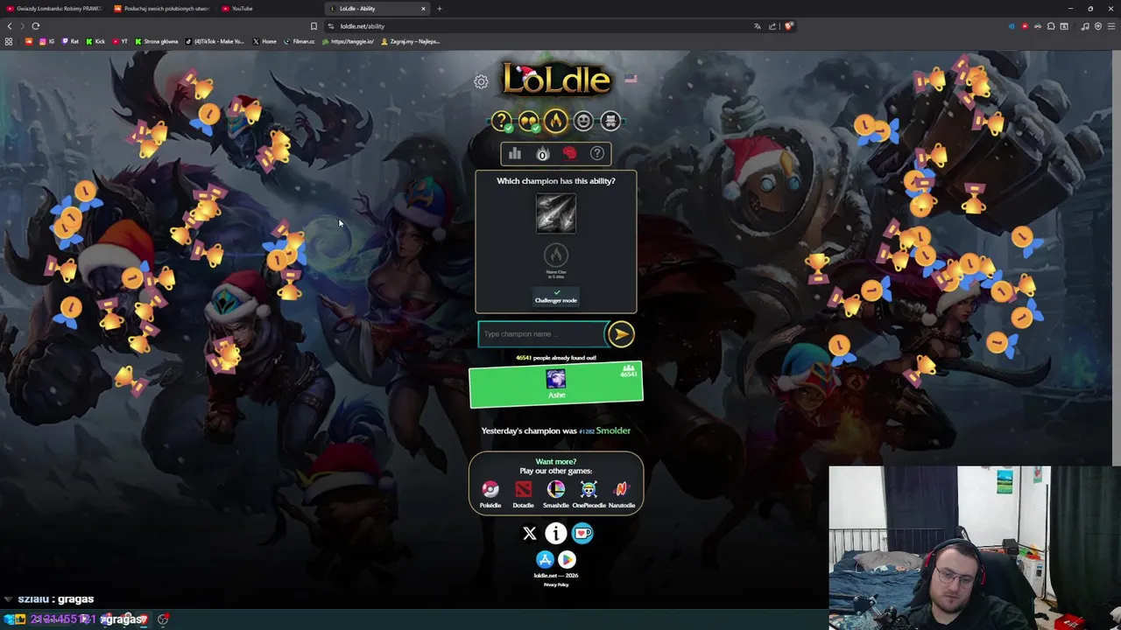Focus the champion name input field
The image size is (1121, 630).
coord(541,334)
